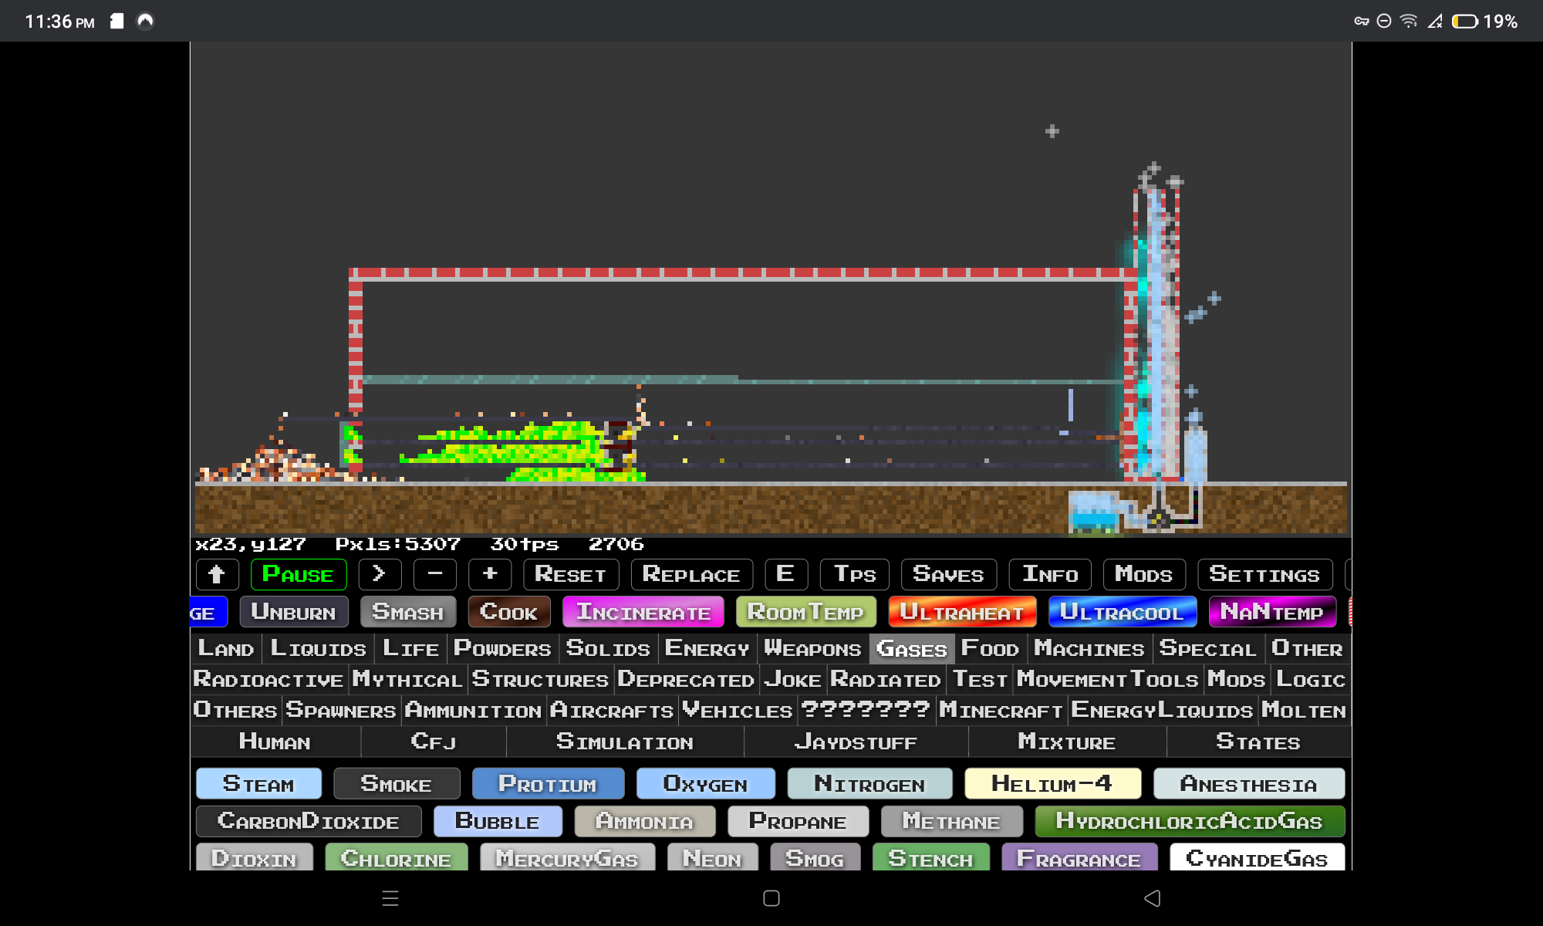Select the Incinerate tool
The height and width of the screenshot is (926, 1543).
pyautogui.click(x=643, y=612)
